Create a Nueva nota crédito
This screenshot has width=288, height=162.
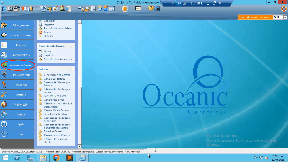[x=47, y=52]
